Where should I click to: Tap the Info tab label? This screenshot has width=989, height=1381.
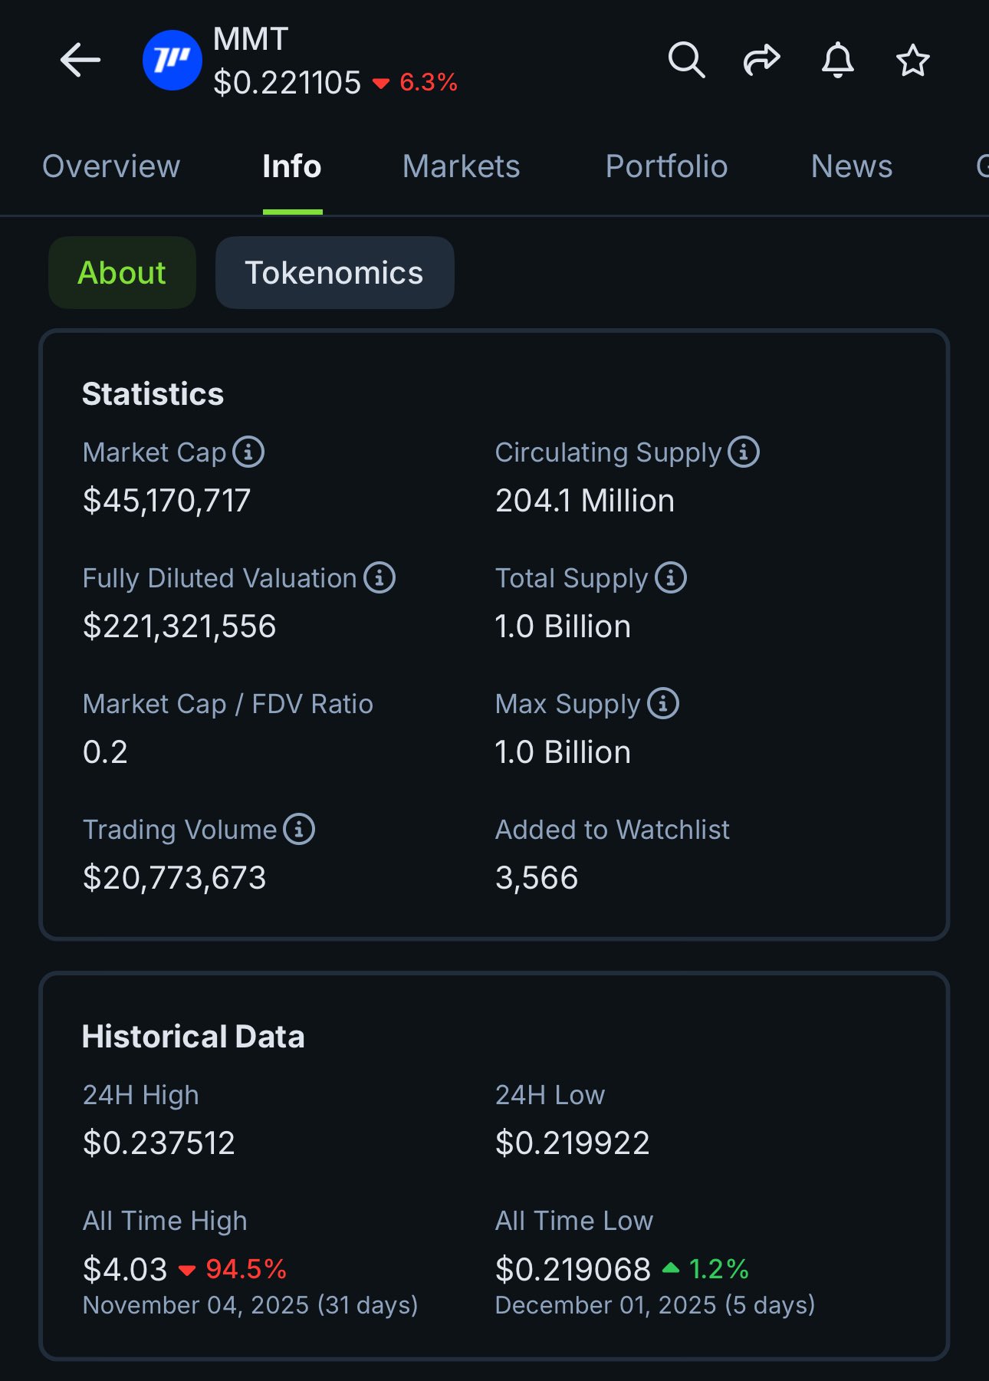[x=292, y=166]
